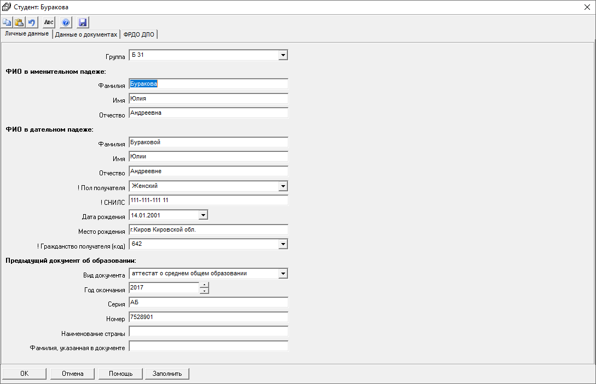Switch to the Личные данные tab

27,34
